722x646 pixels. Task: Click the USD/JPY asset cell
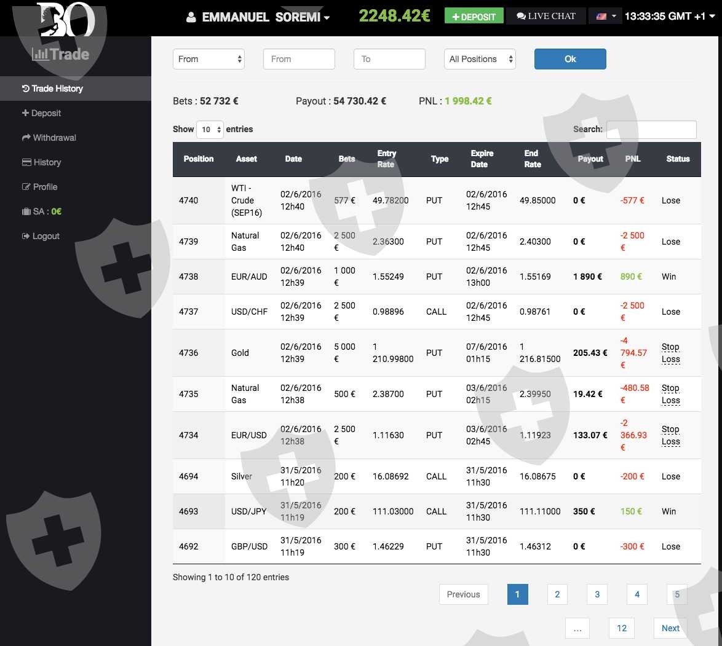point(248,511)
